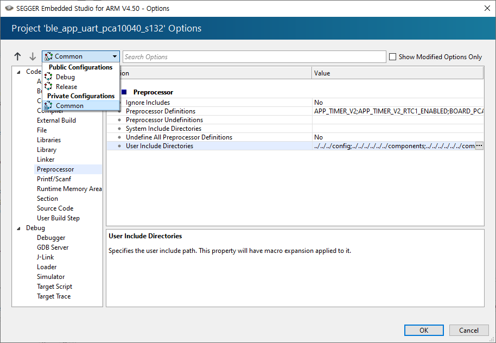Select Release public configuration

click(66, 86)
